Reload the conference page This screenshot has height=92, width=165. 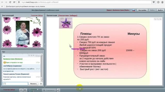click(10, 2)
